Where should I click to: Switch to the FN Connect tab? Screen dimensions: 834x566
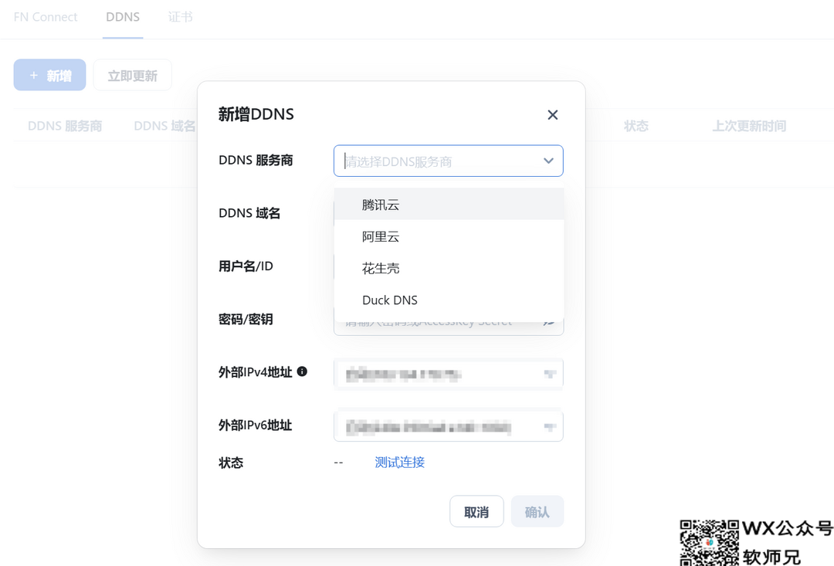coord(46,17)
